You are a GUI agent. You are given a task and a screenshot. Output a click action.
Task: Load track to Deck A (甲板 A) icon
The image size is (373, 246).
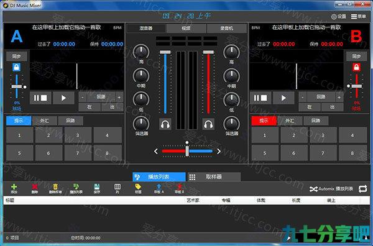[159, 187]
